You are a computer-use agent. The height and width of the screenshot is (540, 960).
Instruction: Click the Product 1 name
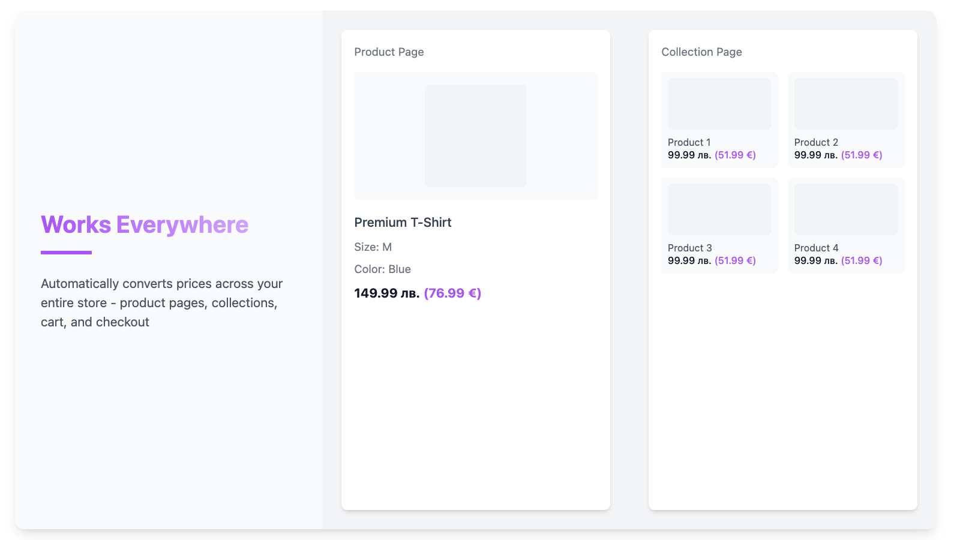(689, 142)
